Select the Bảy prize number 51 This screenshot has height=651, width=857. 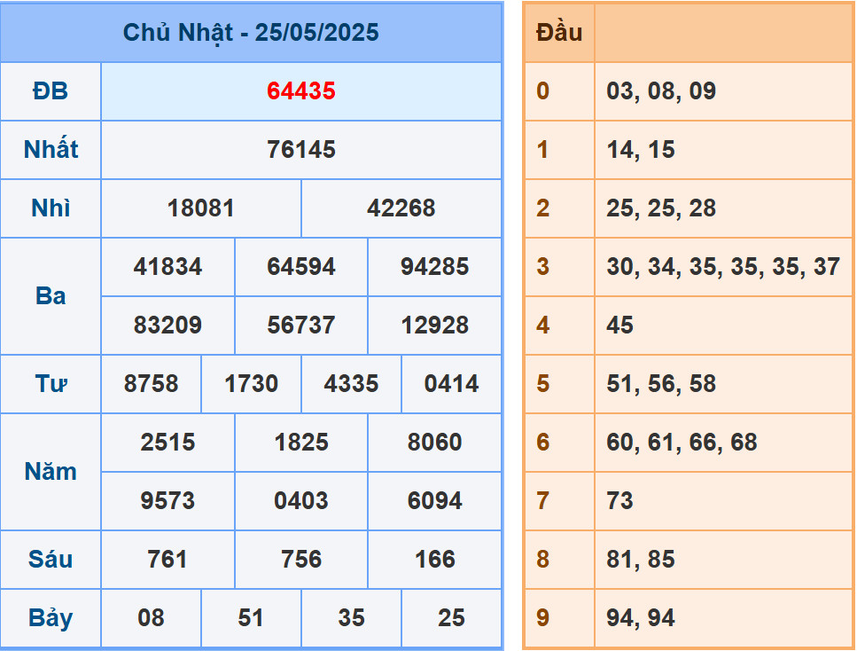[x=251, y=618]
